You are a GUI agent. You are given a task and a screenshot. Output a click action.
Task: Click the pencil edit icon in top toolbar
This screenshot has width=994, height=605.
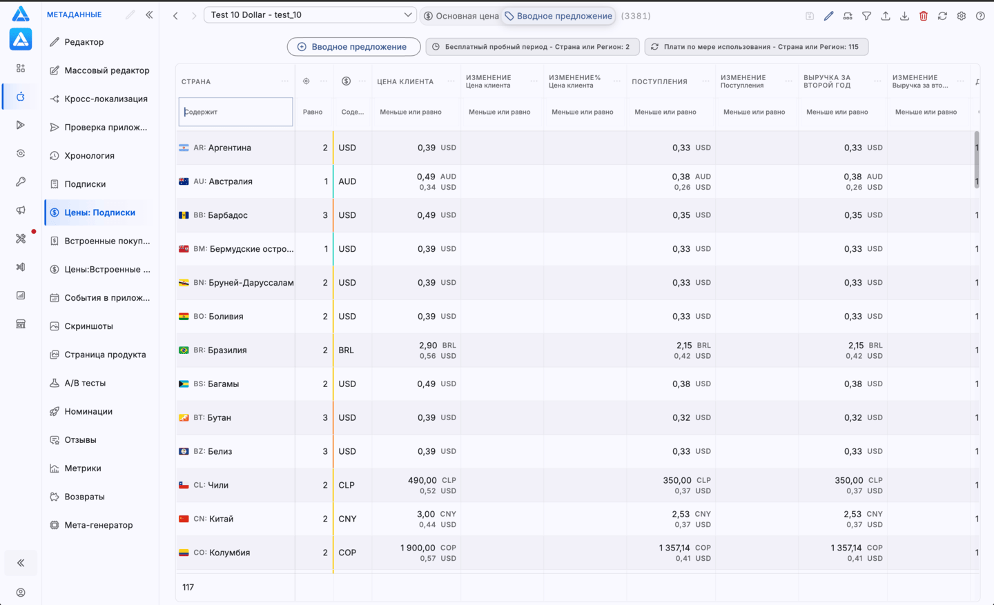[x=828, y=16]
